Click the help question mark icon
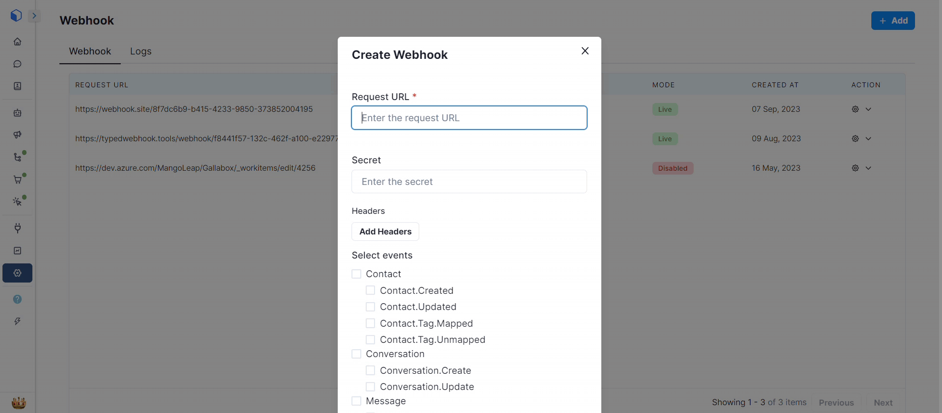 [x=17, y=299]
